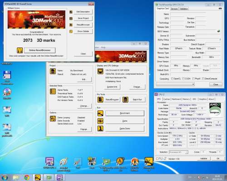Click the Pro Tools ResultBrowser icon
227x181 pixels.
click(x=100, y=100)
